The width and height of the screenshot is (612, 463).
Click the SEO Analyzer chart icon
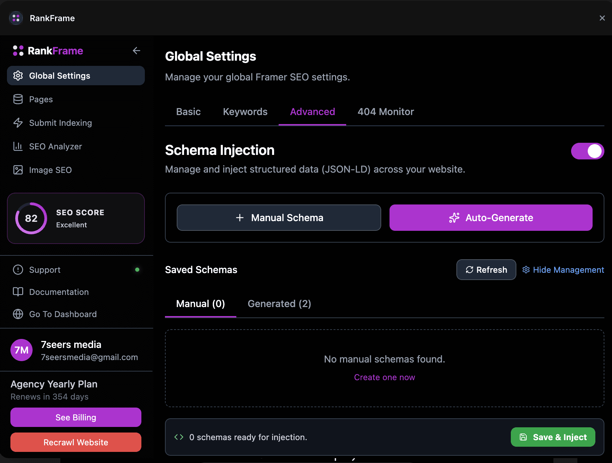18,146
